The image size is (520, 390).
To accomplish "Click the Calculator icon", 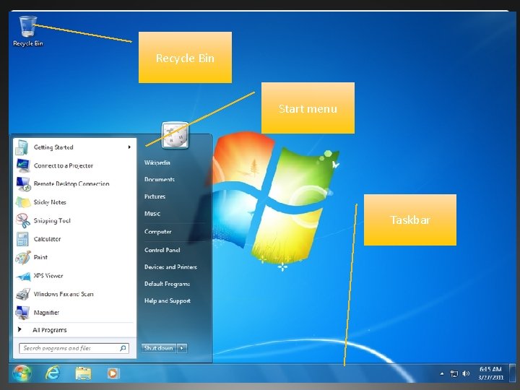I will pyautogui.click(x=22, y=239).
